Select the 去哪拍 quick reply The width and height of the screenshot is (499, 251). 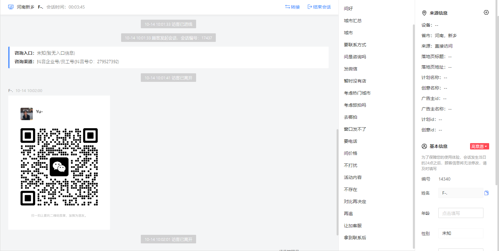tap(351, 117)
